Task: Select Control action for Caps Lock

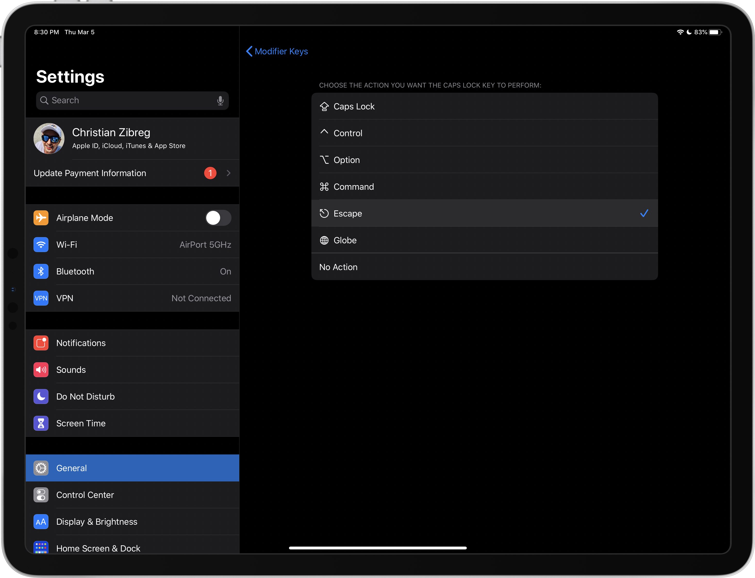Action: [x=485, y=133]
